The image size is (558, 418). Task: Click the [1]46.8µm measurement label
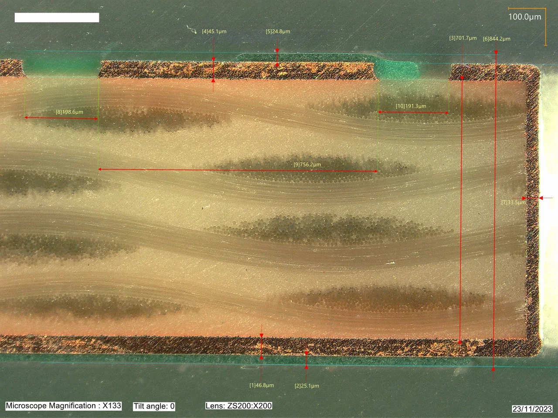pyautogui.click(x=262, y=385)
